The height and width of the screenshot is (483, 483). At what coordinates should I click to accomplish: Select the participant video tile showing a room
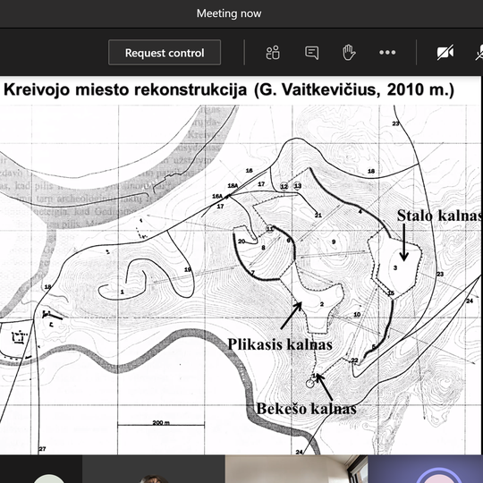pos(296,469)
